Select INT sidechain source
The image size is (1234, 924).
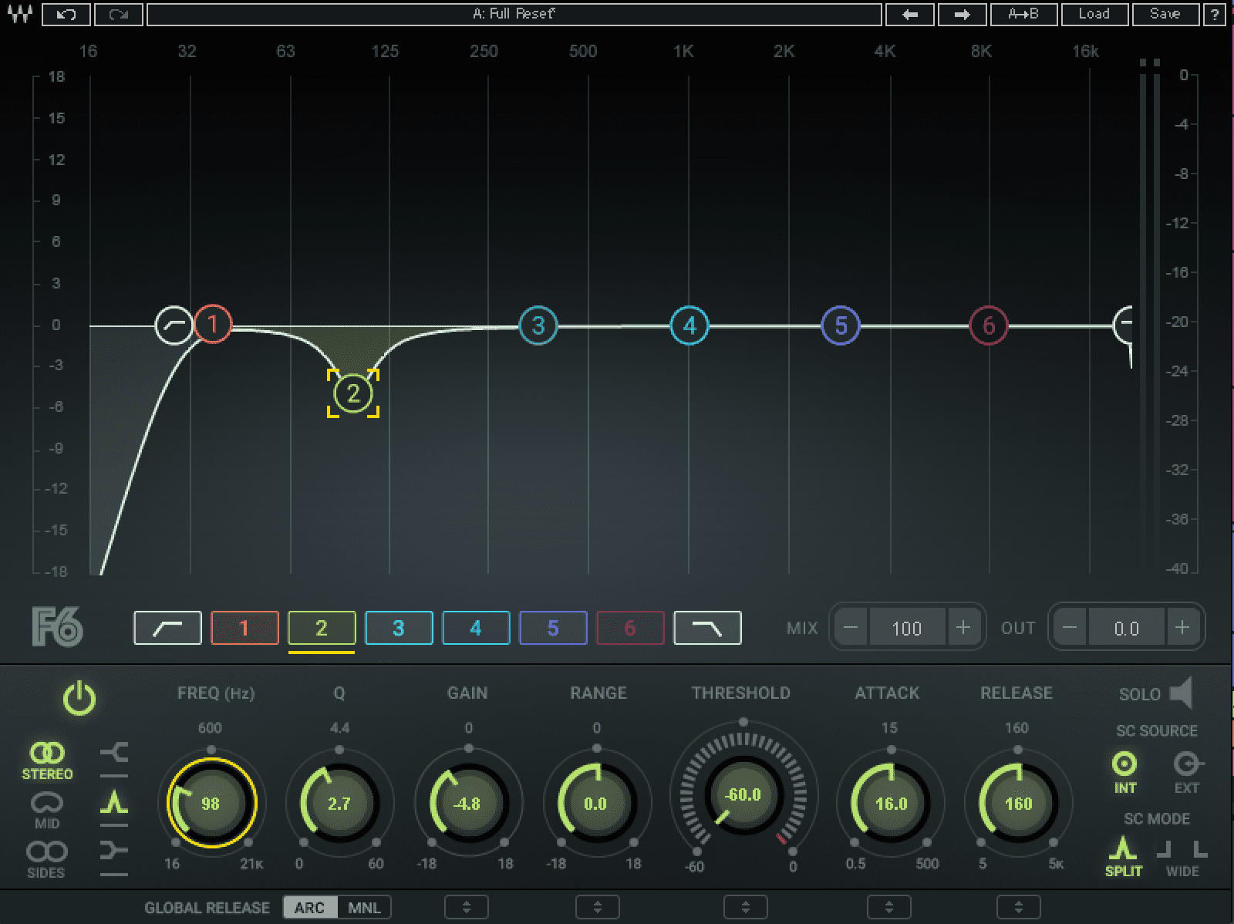(x=1124, y=772)
